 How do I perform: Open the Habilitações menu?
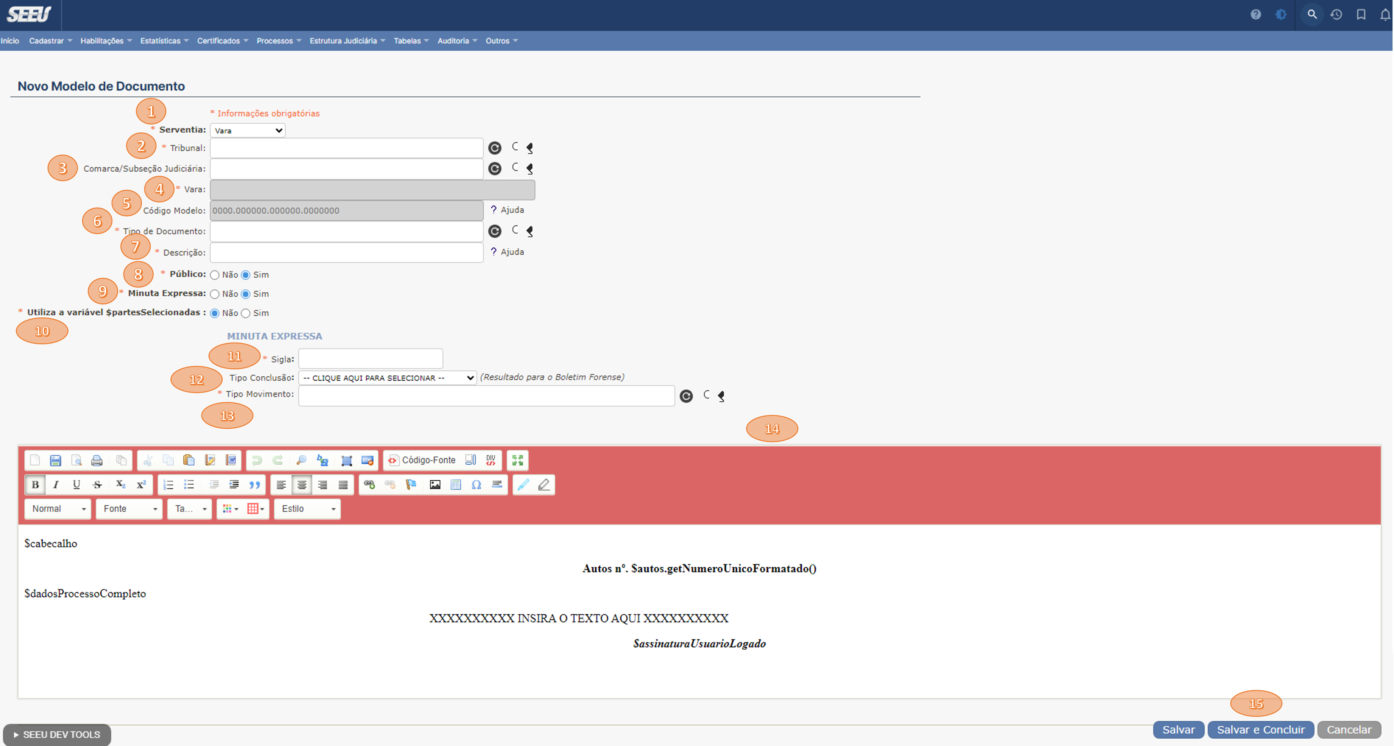tap(106, 41)
